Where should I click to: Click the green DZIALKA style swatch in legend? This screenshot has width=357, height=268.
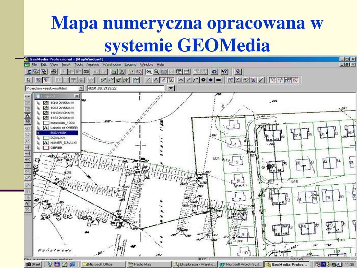click(x=46, y=138)
